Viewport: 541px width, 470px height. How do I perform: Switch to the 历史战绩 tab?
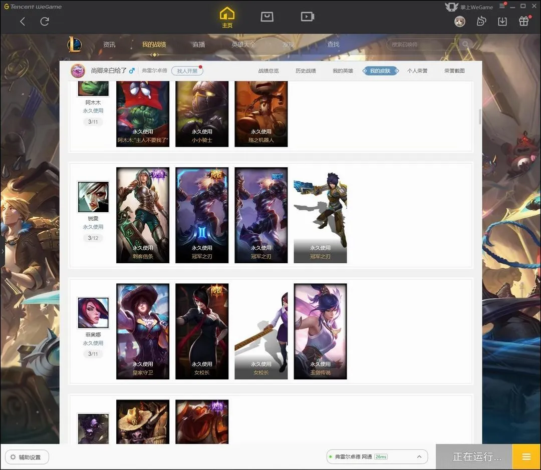coord(306,71)
